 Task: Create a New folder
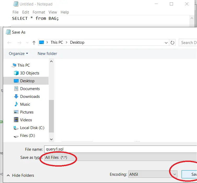coord(47,54)
